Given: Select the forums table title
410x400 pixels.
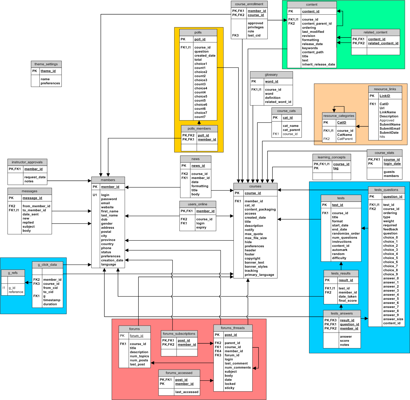Looking at the screenshot, I should pos(135,329).
